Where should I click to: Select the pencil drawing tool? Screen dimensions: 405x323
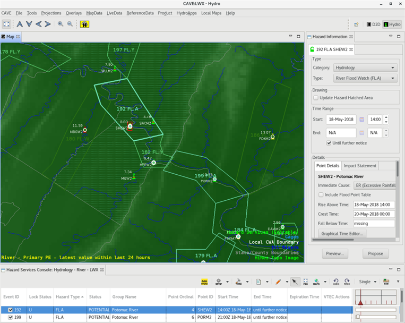(278, 282)
